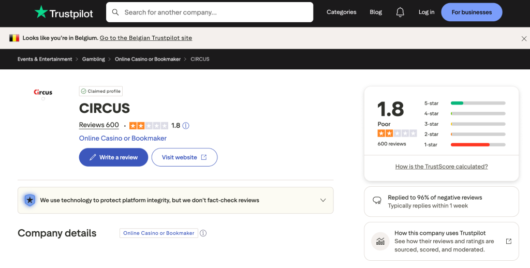Click the Belgian flag icon
Viewport: 530px width, 268px height.
pyautogui.click(x=14, y=38)
